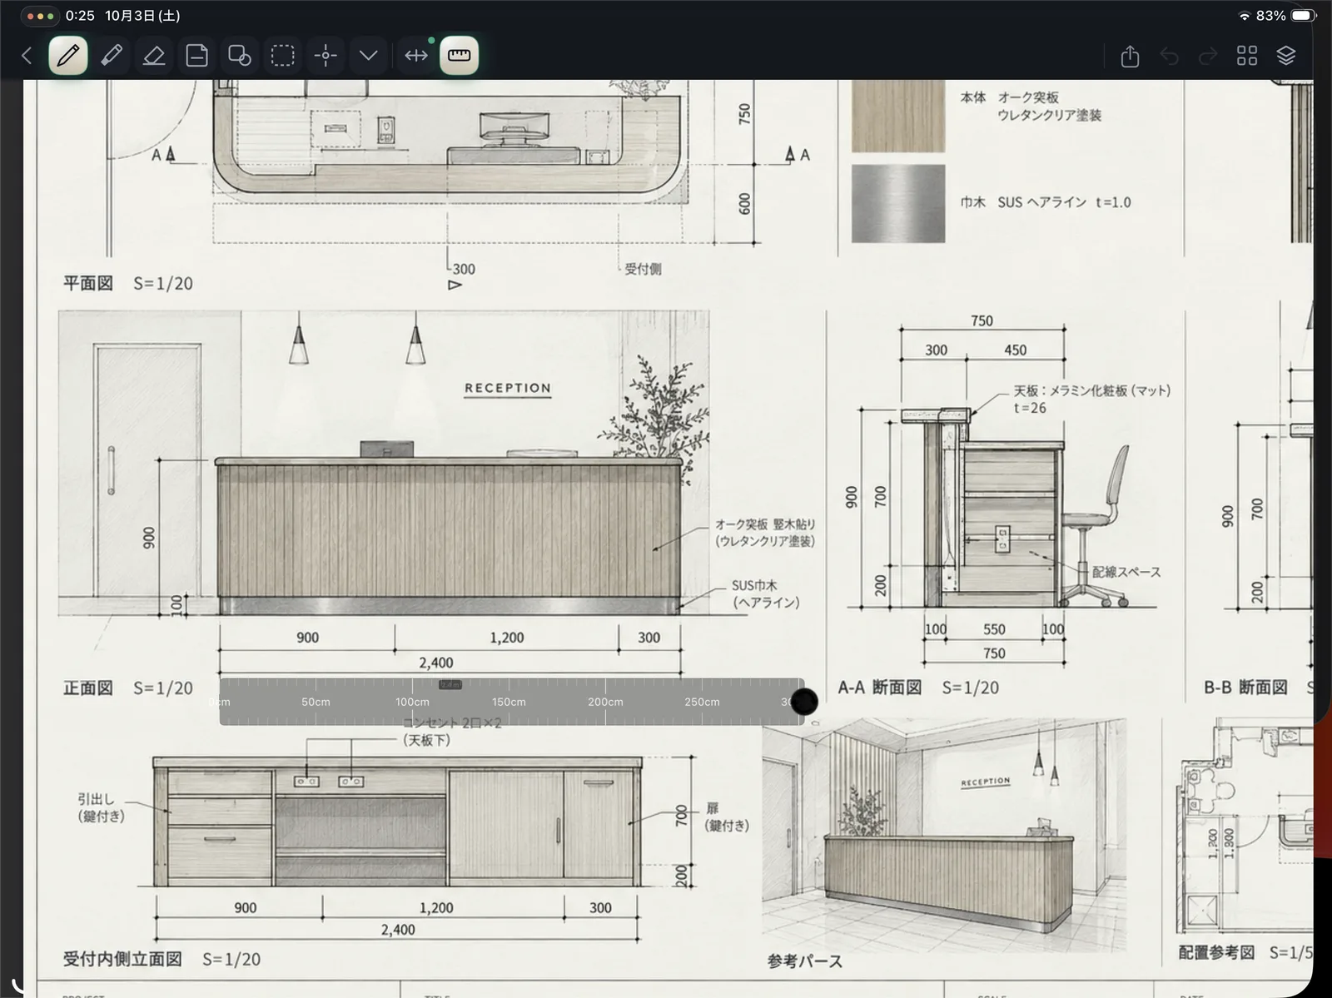Expand more tools with the down chevron
Viewport: 1332px width, 998px height.
(369, 56)
